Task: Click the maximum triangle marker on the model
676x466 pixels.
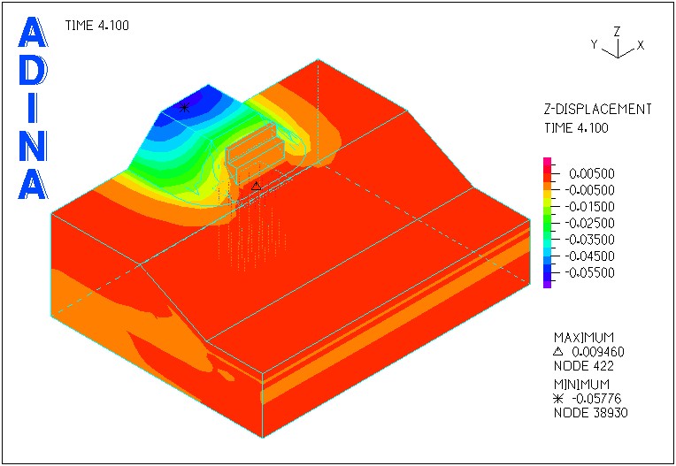Action: tap(256, 186)
